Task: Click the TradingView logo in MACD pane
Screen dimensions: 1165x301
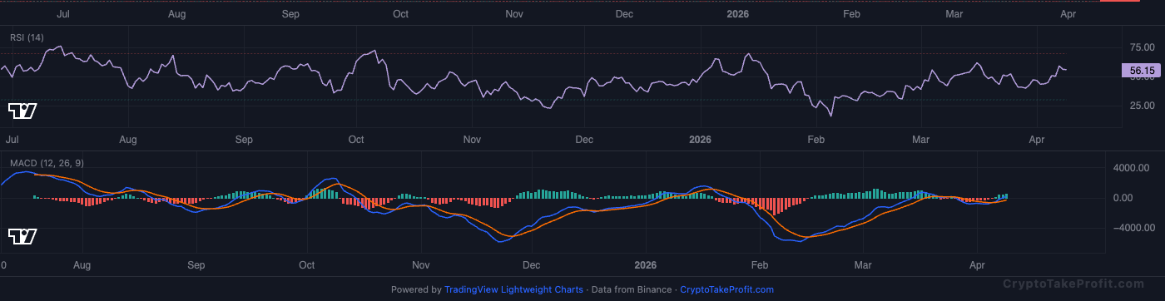Action: 22,237
